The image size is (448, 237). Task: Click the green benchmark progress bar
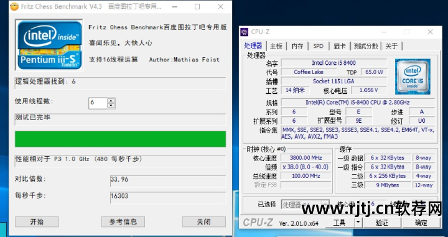[120, 139]
